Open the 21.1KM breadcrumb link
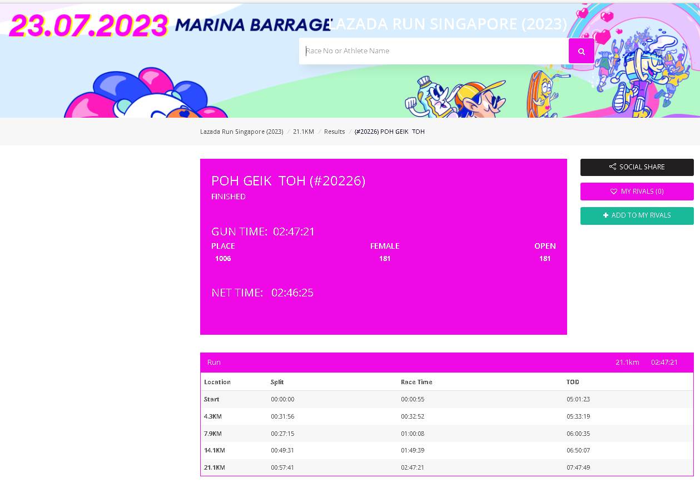The width and height of the screenshot is (700, 483). [304, 132]
